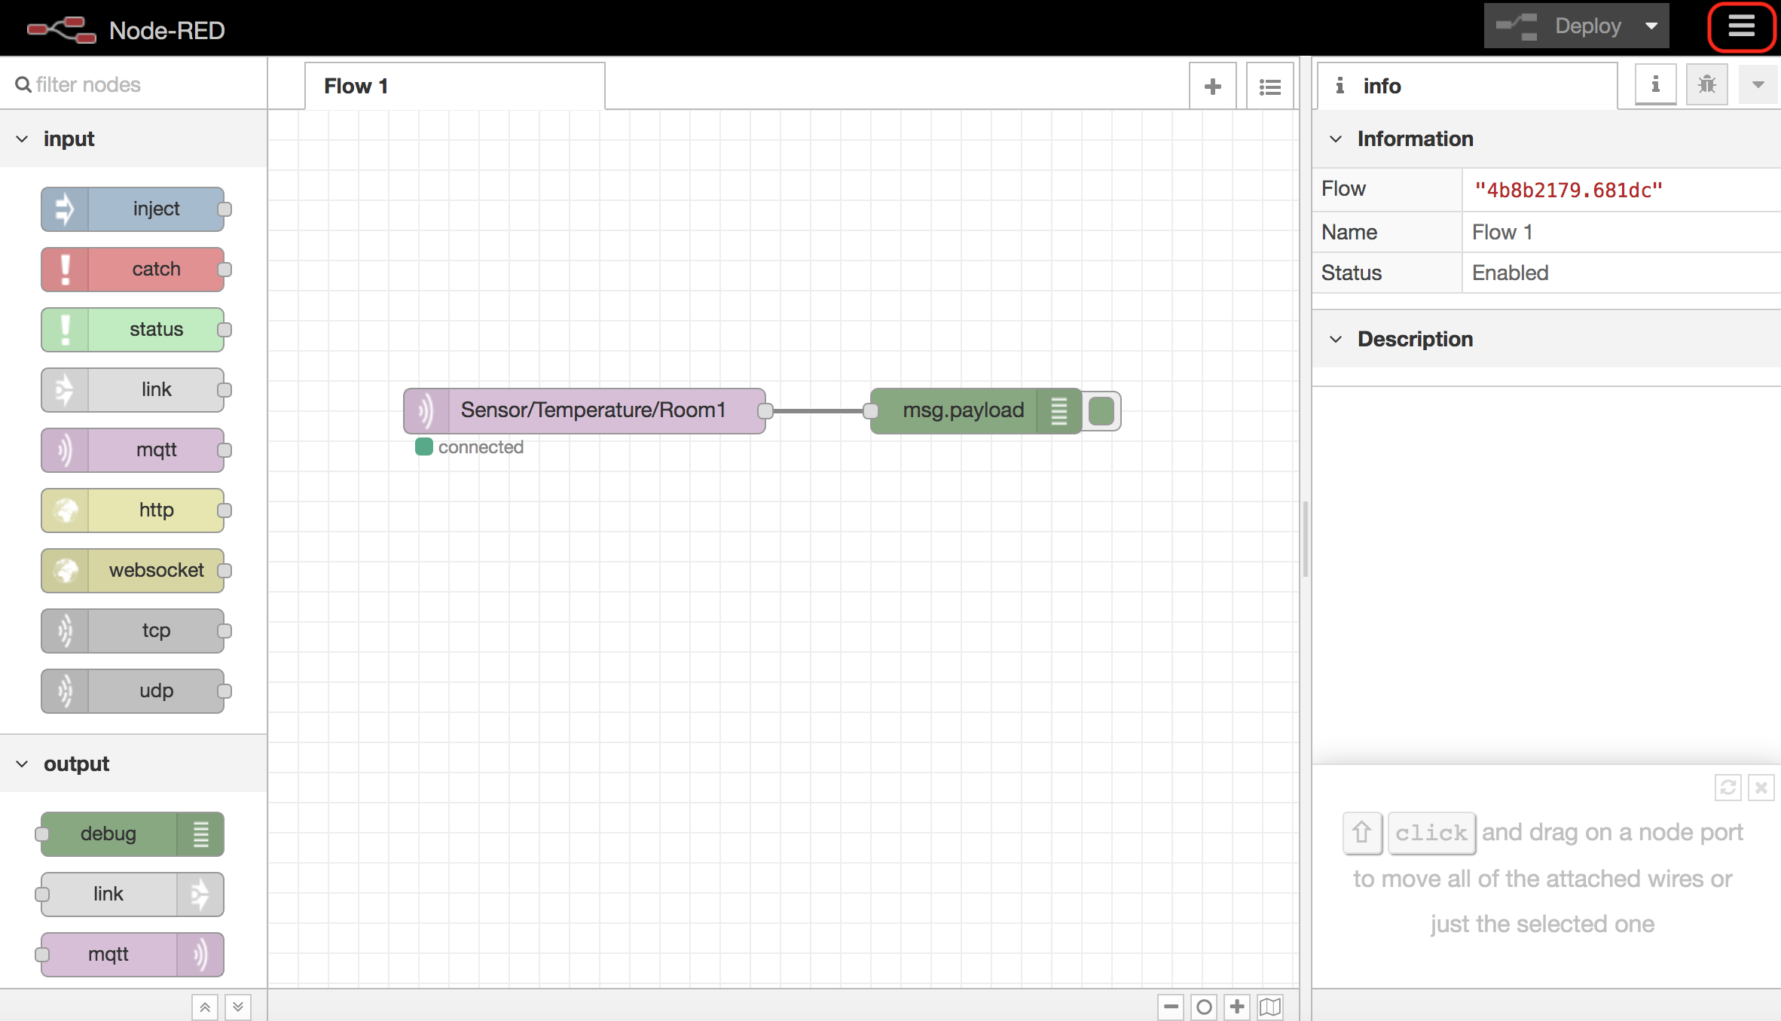The width and height of the screenshot is (1781, 1021).
Task: Show the info tab via i icon
Action: [x=1655, y=84]
